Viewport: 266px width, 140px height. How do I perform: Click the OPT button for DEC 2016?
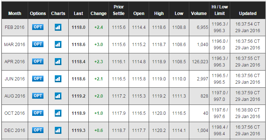tap(38, 130)
